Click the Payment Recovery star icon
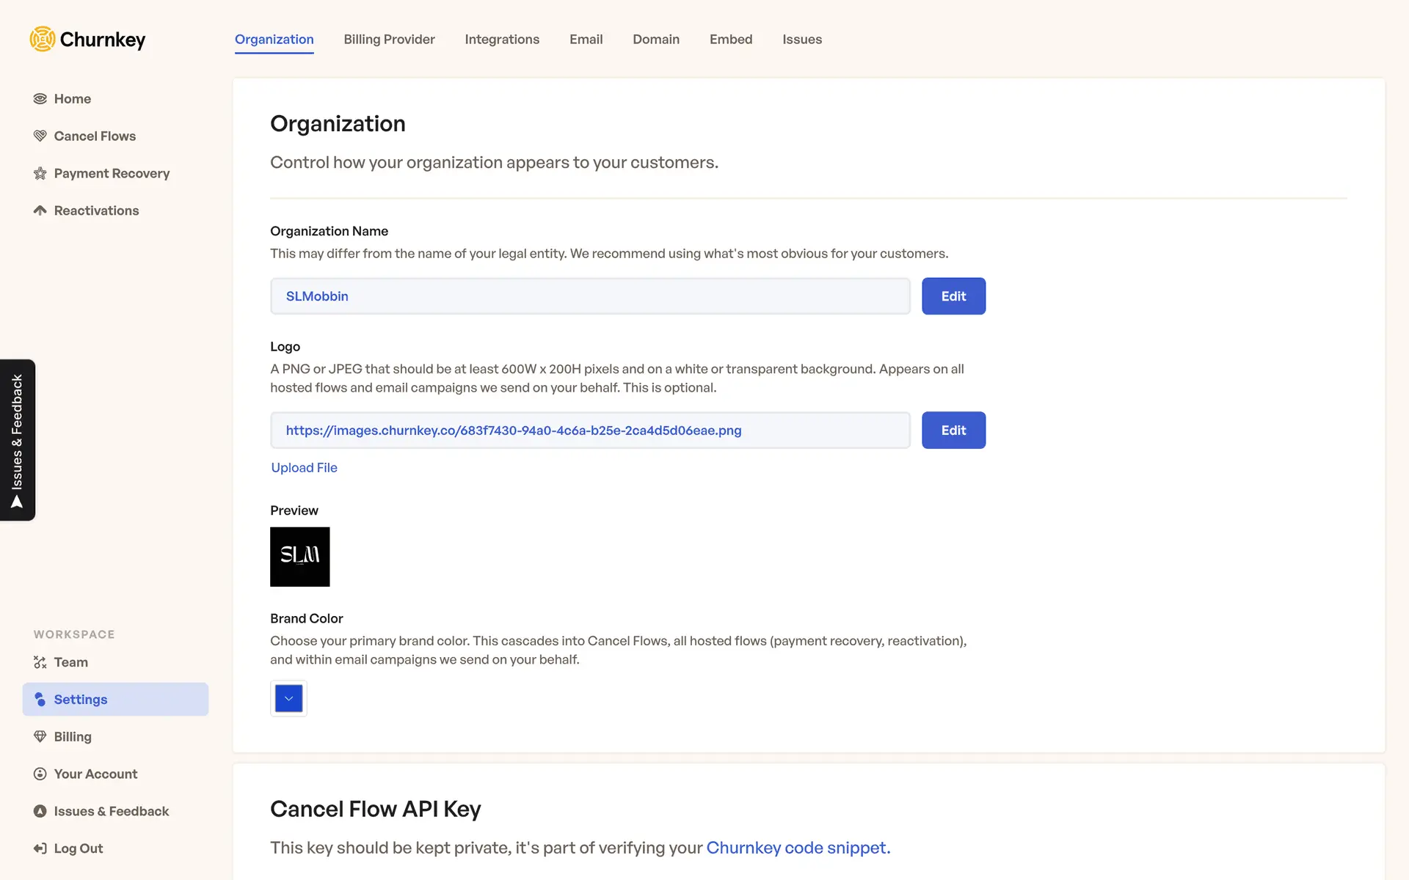Screen dimensions: 1409x880 click(40, 174)
